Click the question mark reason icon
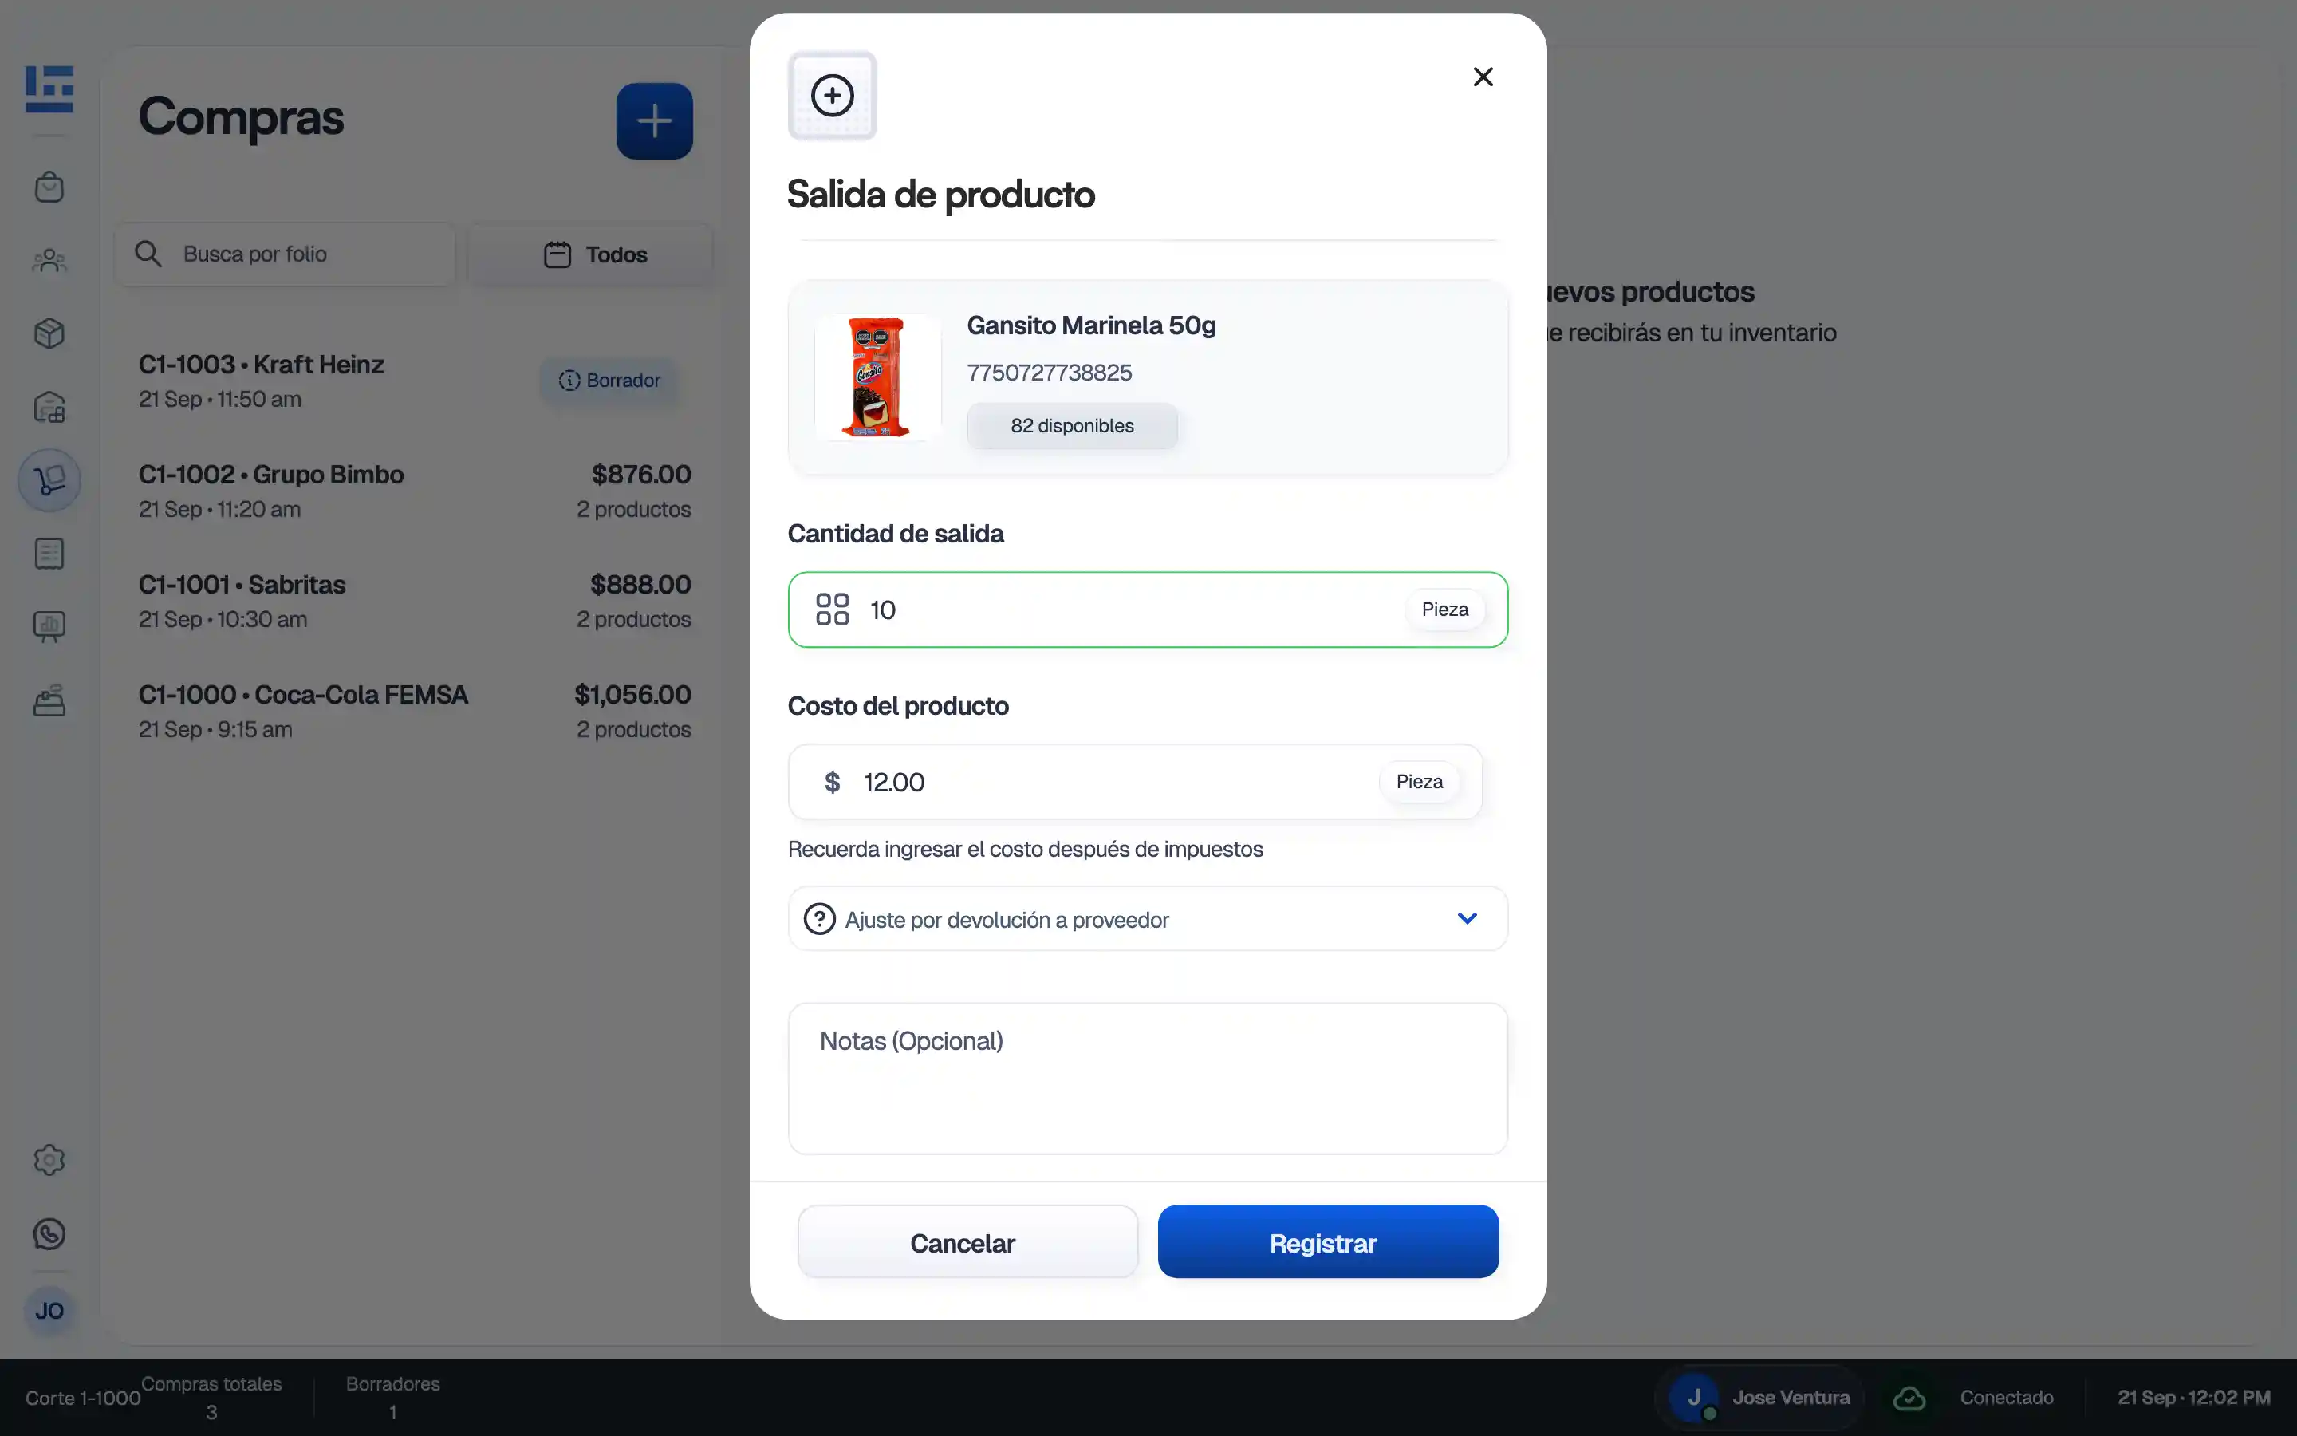 click(x=819, y=919)
